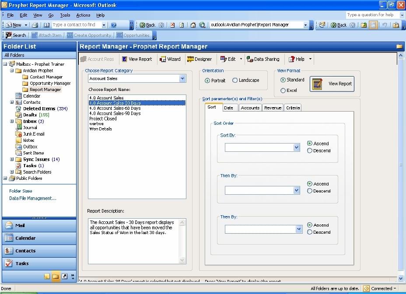Open the Choose Report Category dropdown
406x294 pixels.
182,78
